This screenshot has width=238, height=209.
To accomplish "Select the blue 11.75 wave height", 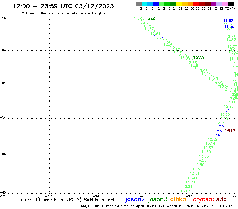I will click(x=159, y=36).
